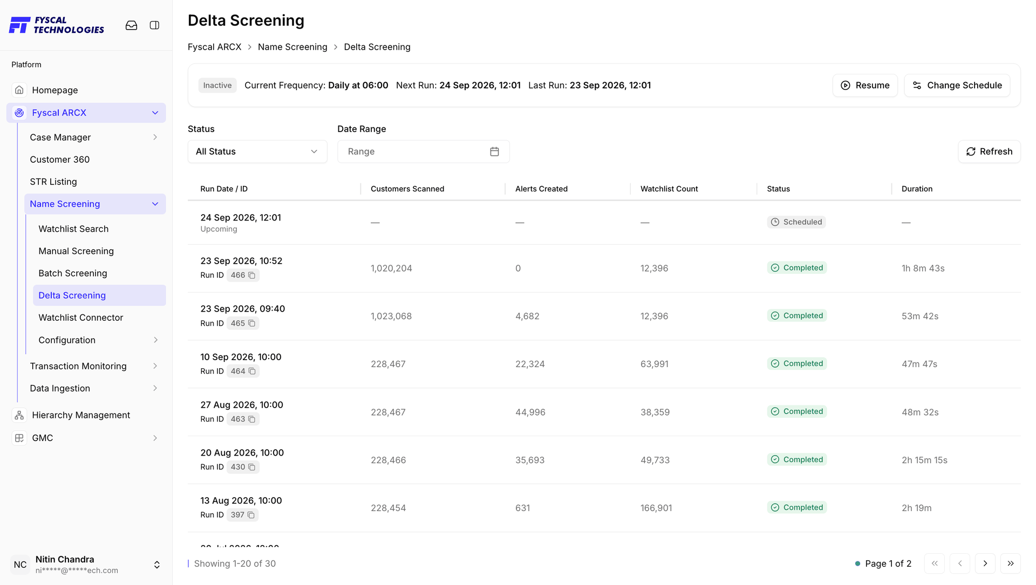This screenshot has width=1036, height=585.
Task: Click the Customers Scanned column header
Action: coord(407,189)
